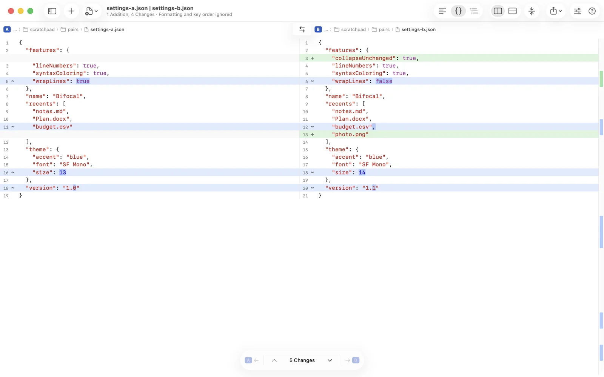Screen dimensions: 604x377
Task: Click size value 13 on left
Action: pyautogui.click(x=63, y=172)
